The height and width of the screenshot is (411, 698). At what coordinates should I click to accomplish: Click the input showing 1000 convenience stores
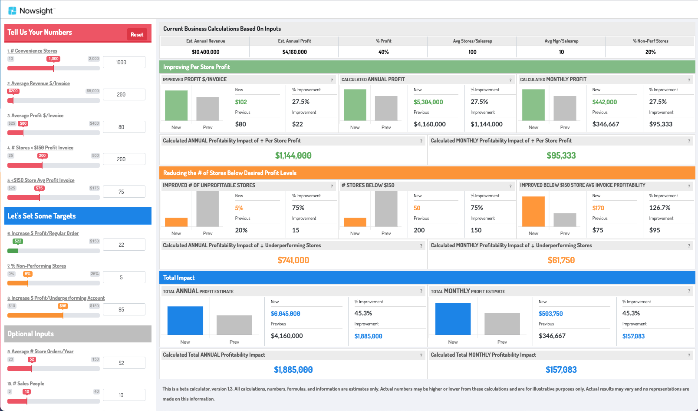point(124,62)
